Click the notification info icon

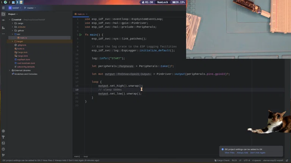222,149
